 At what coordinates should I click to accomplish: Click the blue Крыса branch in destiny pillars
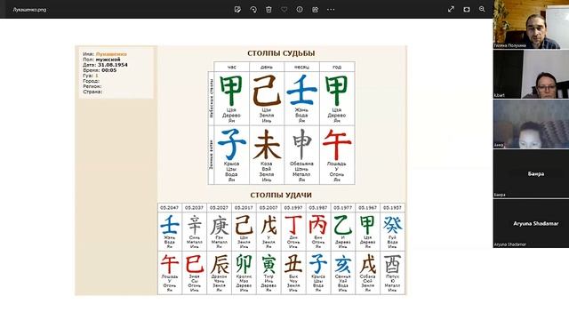pos(231,144)
